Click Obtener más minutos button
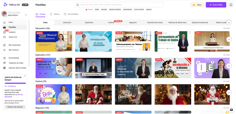Screen dimensions: 236x114 15,107
